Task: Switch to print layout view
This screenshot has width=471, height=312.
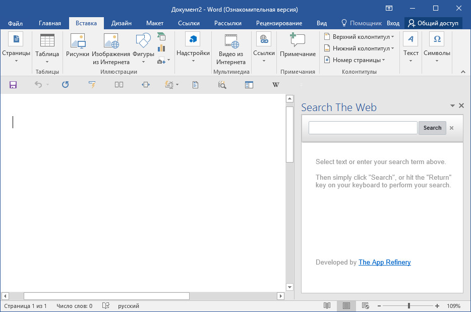Action: (x=346, y=306)
